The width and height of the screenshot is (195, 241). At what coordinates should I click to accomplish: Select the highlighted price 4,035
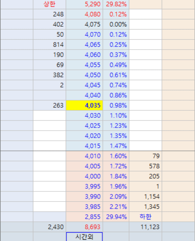click(84, 105)
